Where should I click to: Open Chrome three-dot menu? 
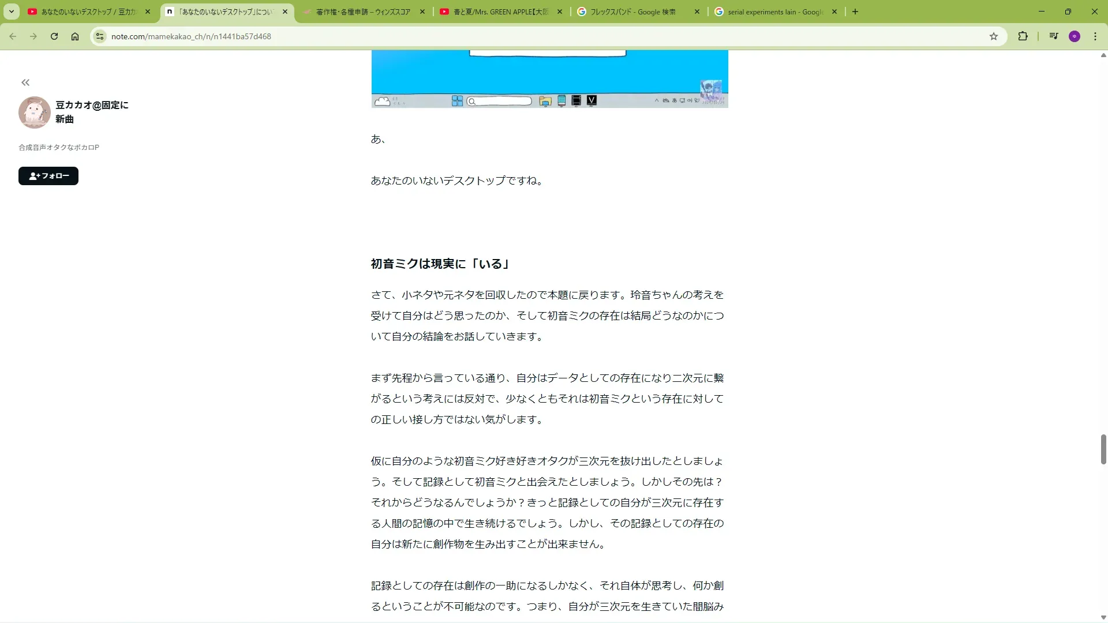click(1095, 36)
